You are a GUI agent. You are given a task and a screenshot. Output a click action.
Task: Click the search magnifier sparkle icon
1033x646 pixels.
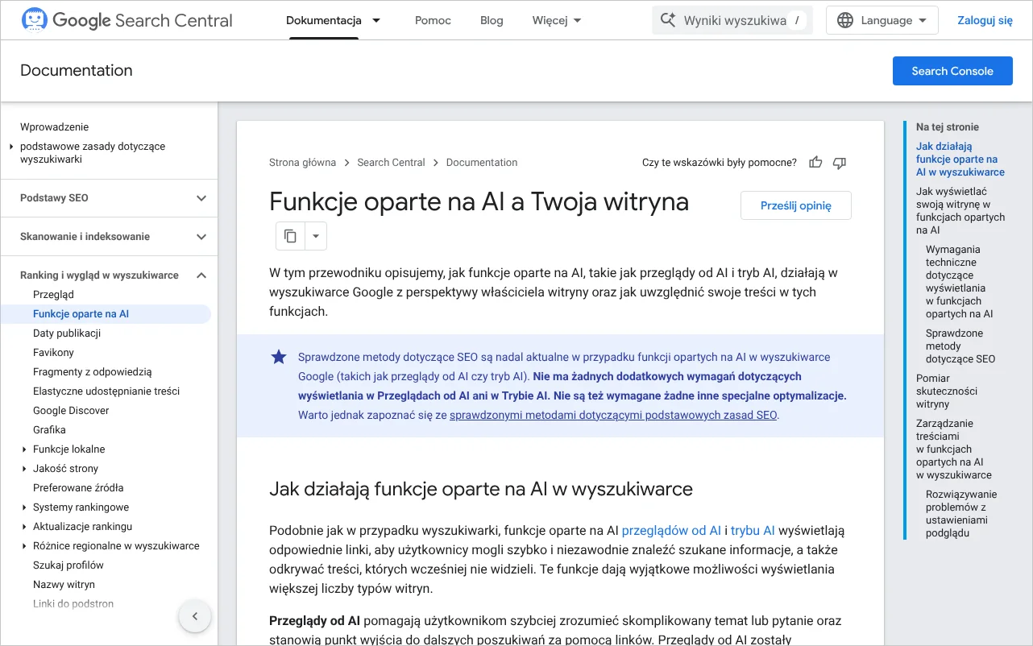pos(667,20)
